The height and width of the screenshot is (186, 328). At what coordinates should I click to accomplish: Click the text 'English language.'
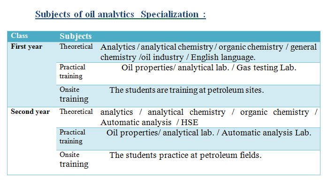click(x=223, y=57)
